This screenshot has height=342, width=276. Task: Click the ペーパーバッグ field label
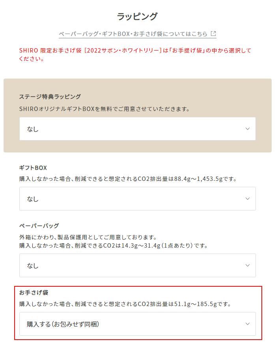click(x=39, y=225)
